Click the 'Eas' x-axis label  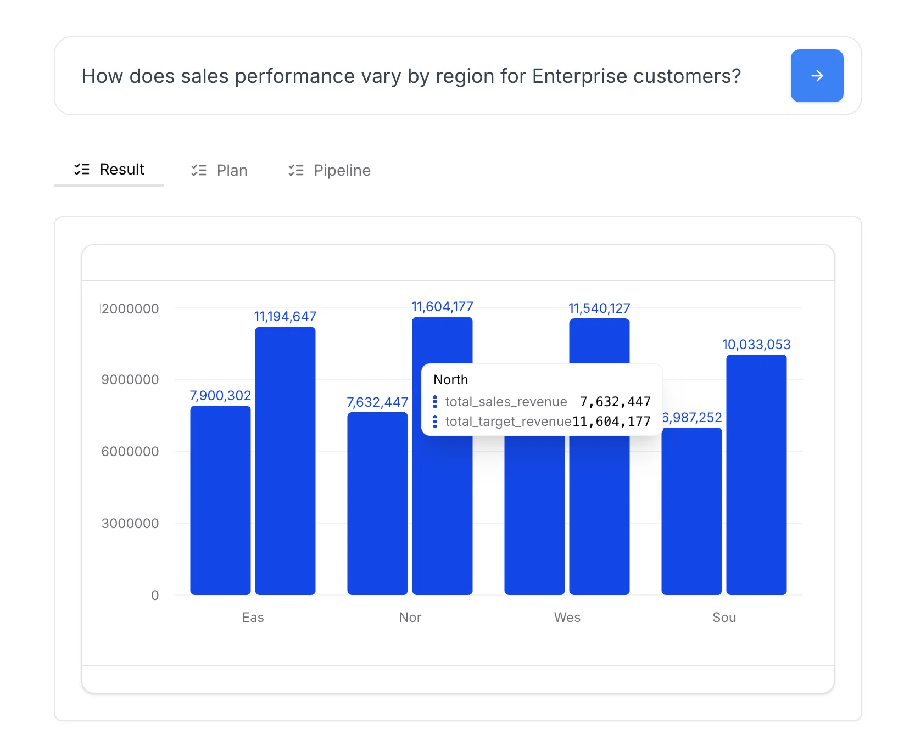(253, 618)
